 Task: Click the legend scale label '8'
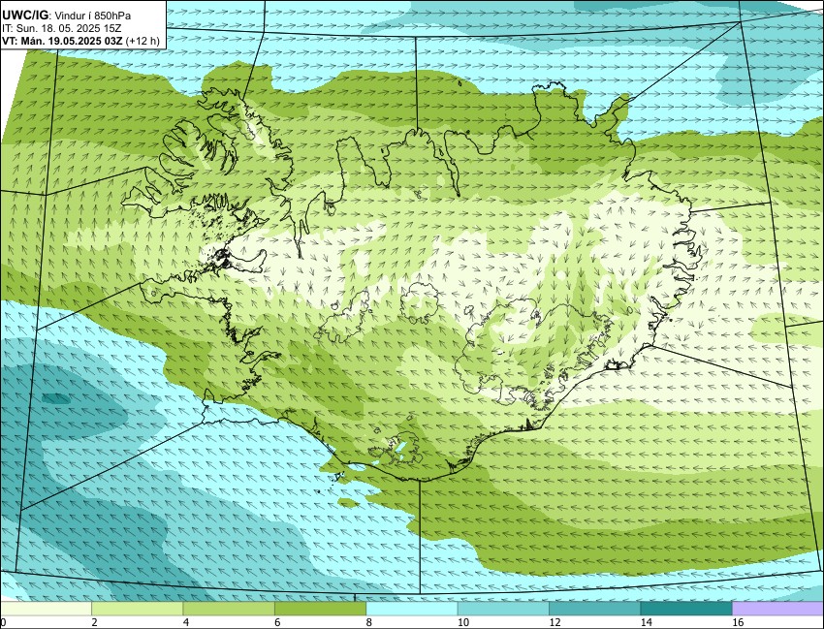(369, 622)
